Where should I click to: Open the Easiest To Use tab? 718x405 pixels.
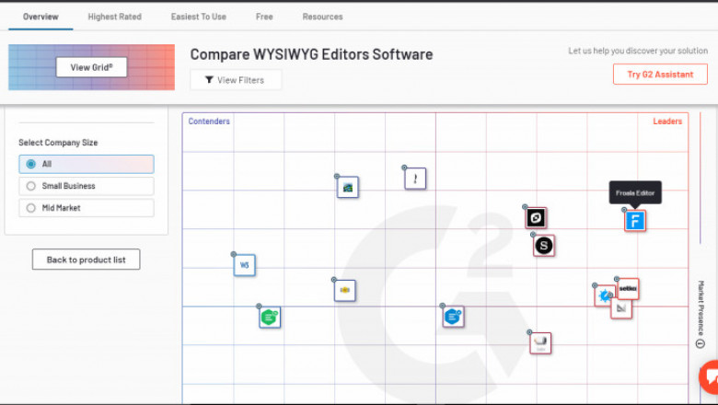(198, 17)
